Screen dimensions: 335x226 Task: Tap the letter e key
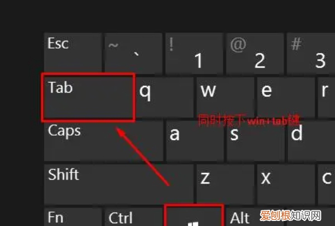point(286,98)
